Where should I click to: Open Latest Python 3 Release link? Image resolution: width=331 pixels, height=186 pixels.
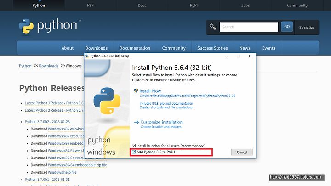click(x=54, y=103)
